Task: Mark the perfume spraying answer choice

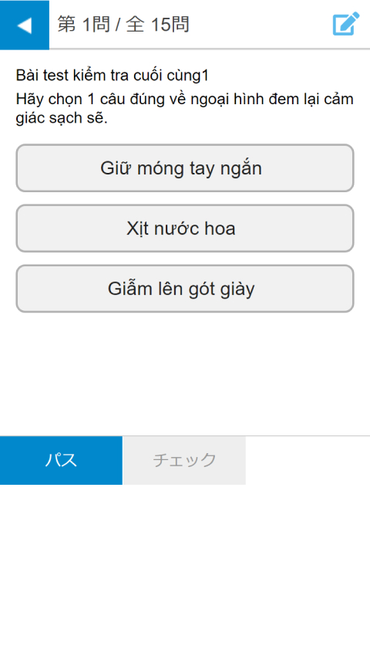Action: click(185, 228)
